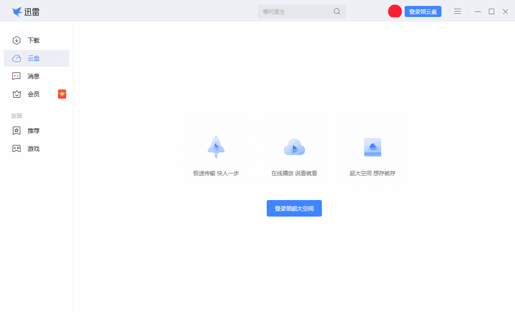Open the 游戏 games page
515x312 pixels.
pyautogui.click(x=36, y=149)
